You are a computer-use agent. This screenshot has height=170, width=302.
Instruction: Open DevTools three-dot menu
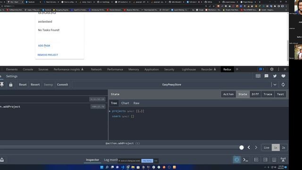pyautogui.click(x=278, y=69)
